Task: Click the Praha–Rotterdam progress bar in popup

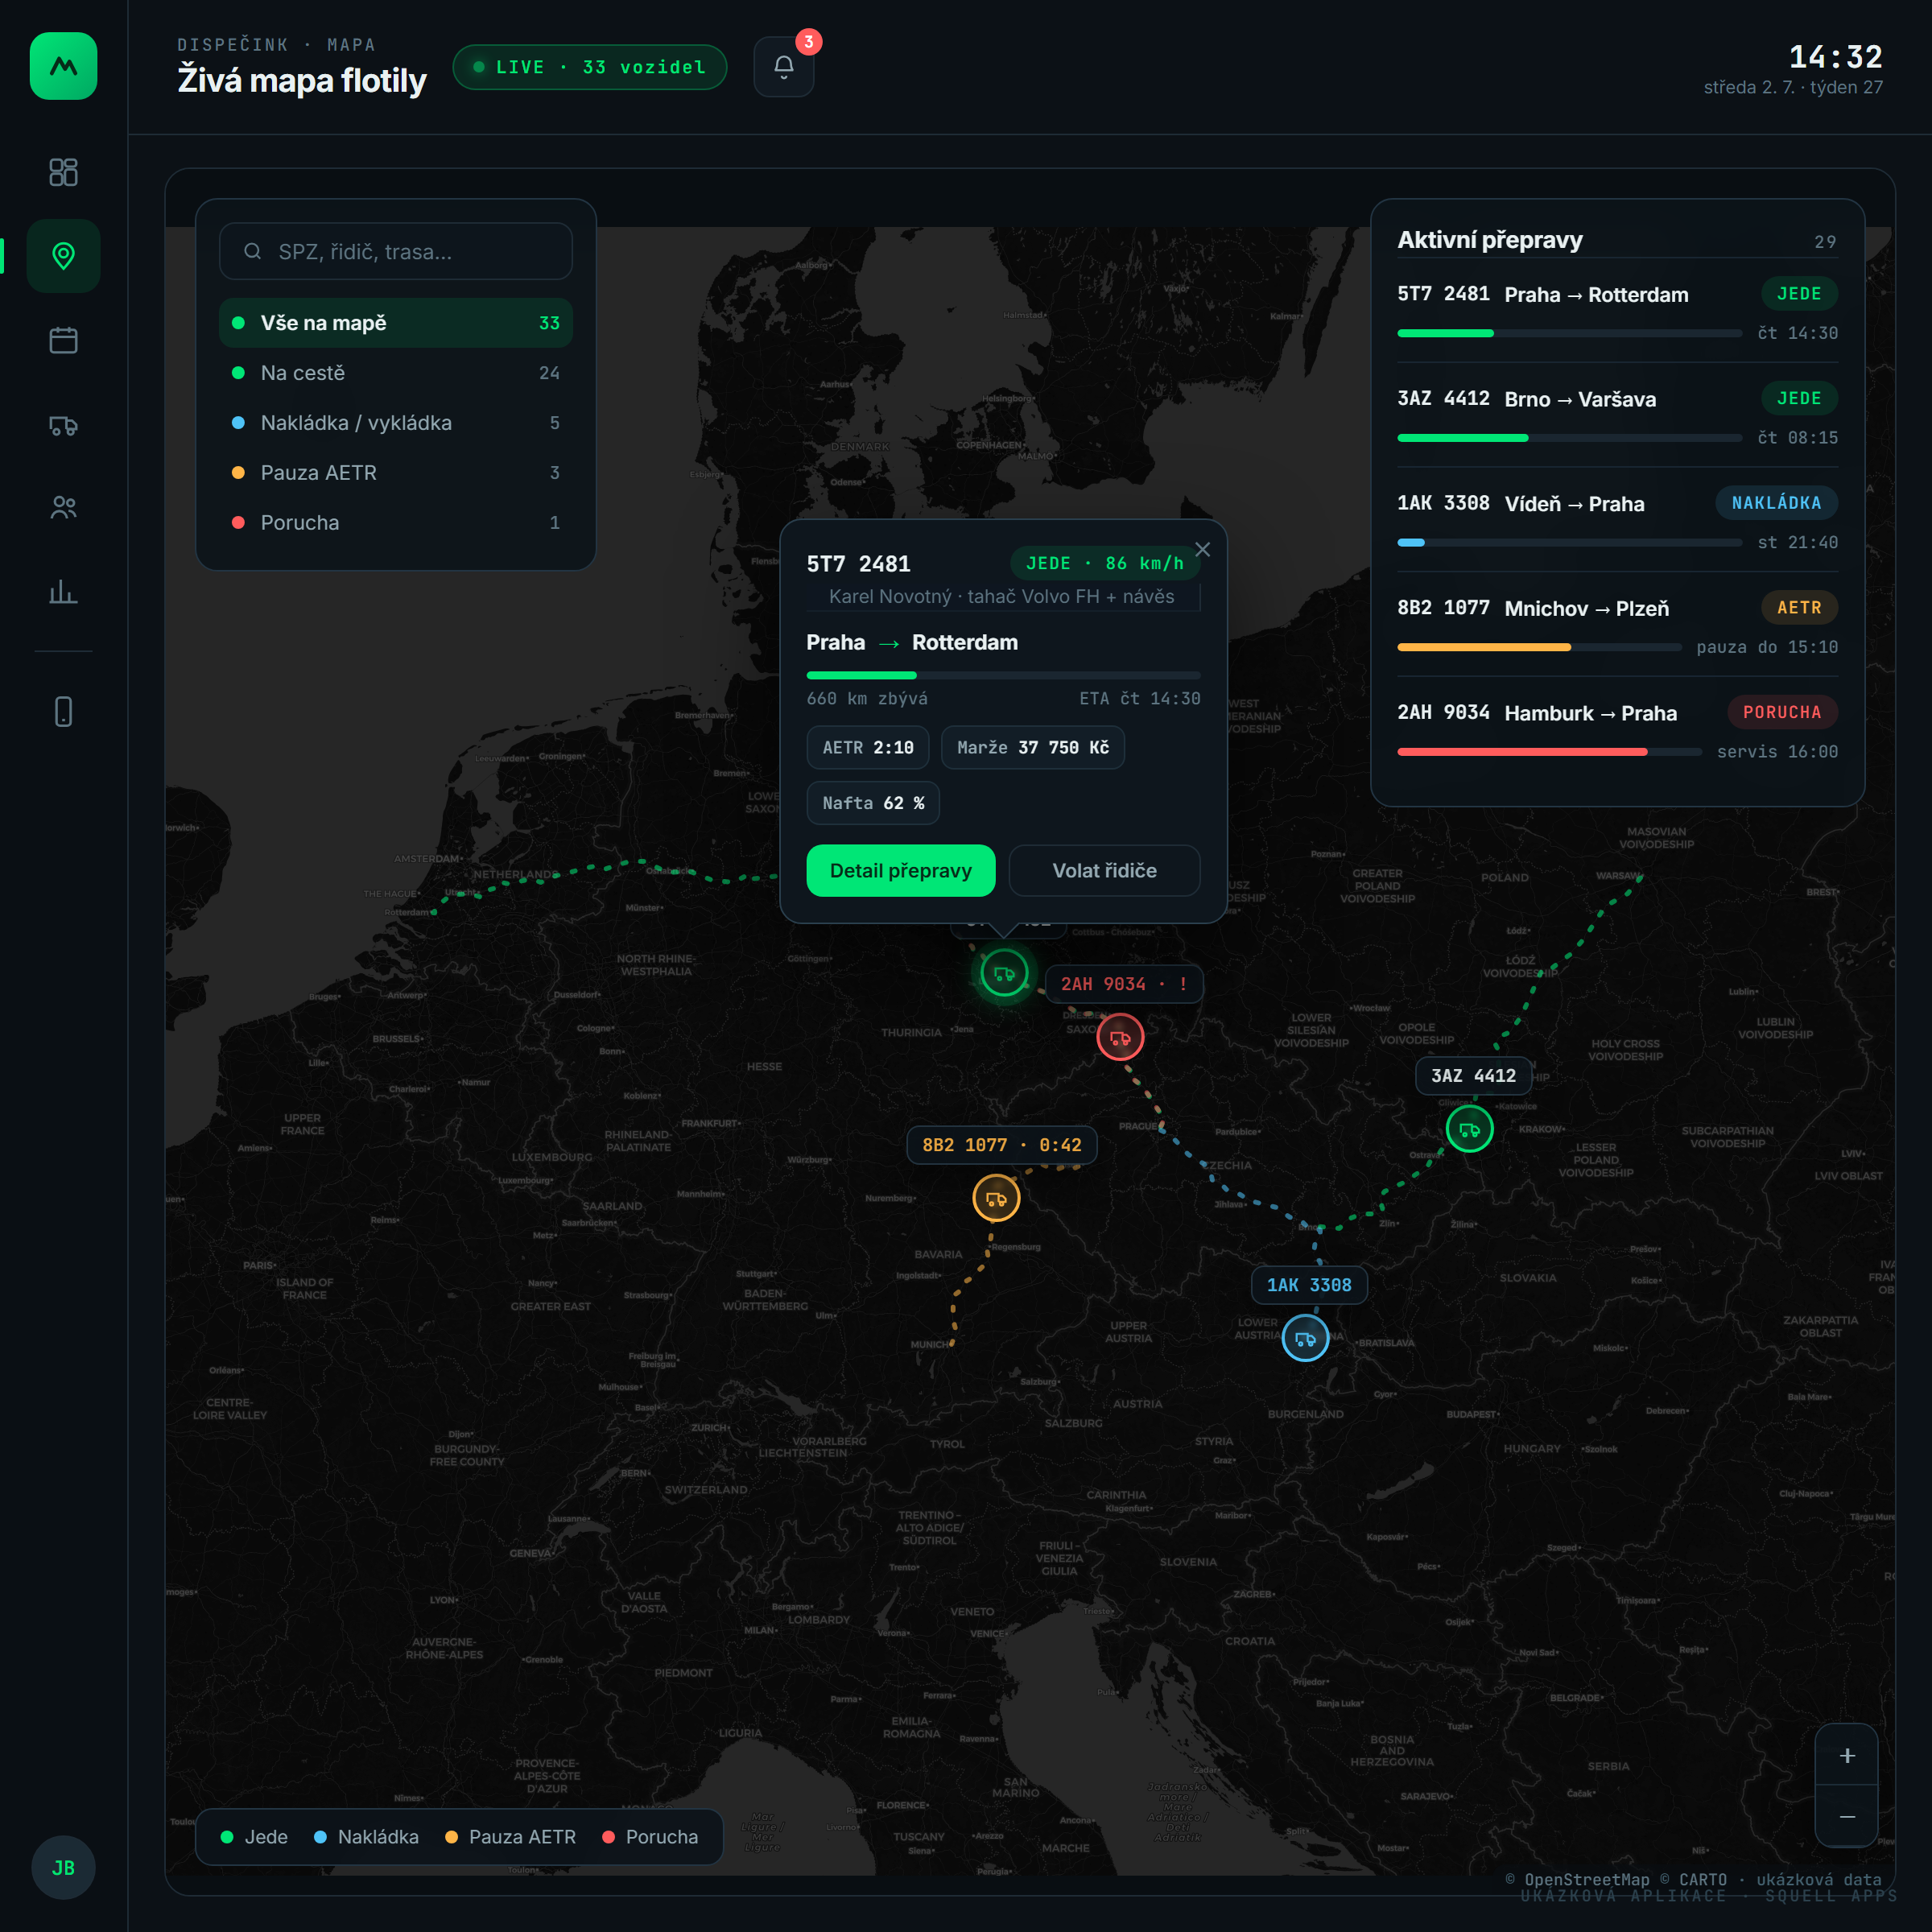Action: click(x=1003, y=675)
